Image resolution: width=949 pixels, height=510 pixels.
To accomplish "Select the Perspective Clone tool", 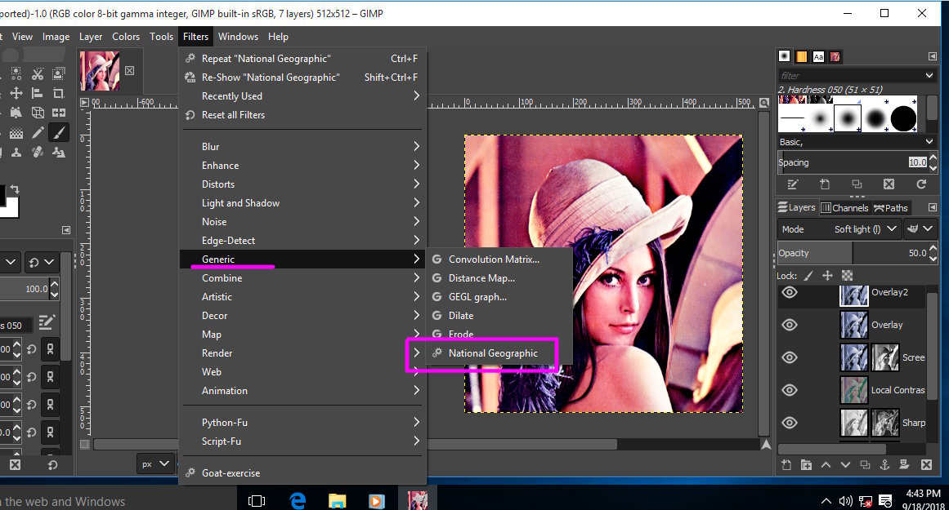I will 59,153.
